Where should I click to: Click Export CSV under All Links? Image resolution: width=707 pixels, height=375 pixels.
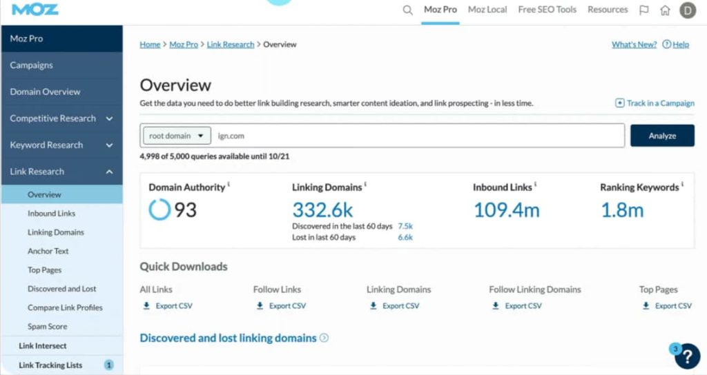point(174,305)
